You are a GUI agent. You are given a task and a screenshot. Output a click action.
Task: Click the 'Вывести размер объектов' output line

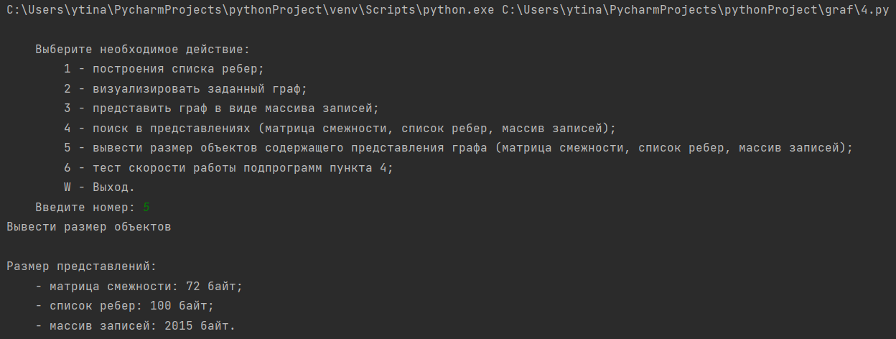tap(89, 226)
